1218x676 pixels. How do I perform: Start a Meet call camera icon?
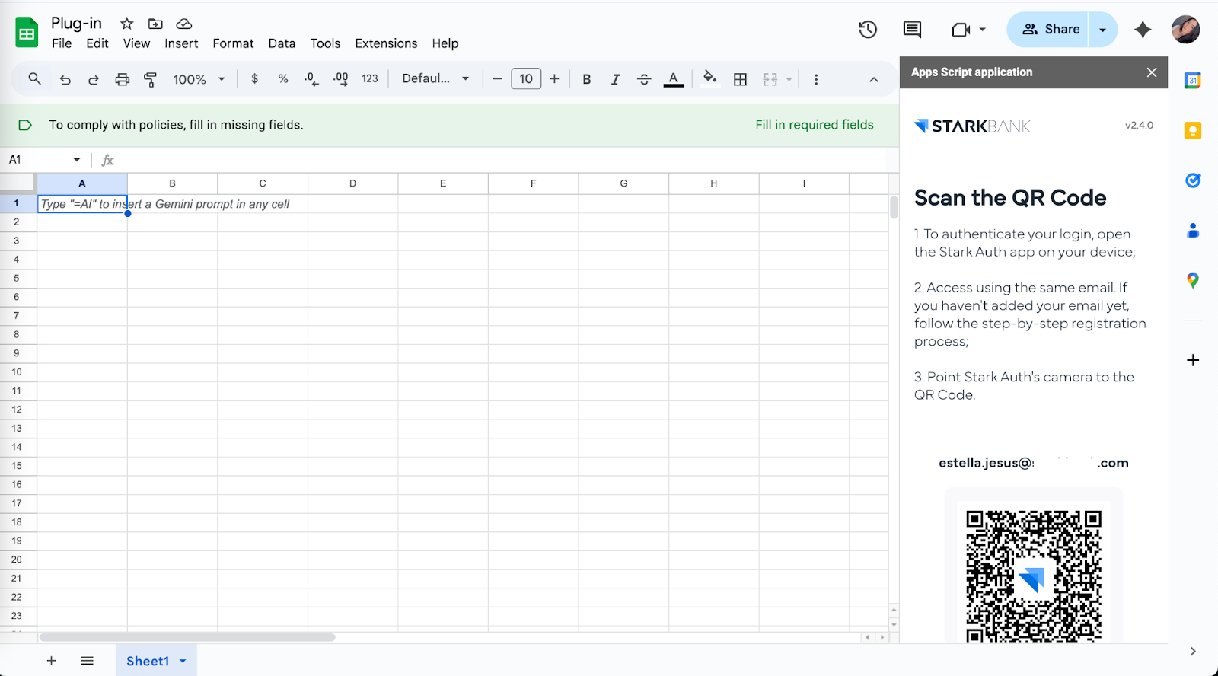tap(961, 30)
